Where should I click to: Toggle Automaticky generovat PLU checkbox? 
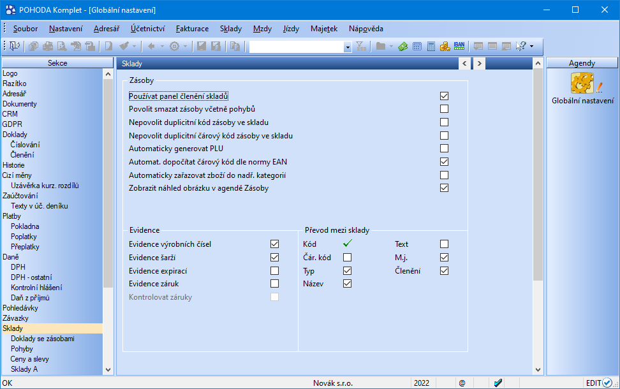(x=444, y=148)
